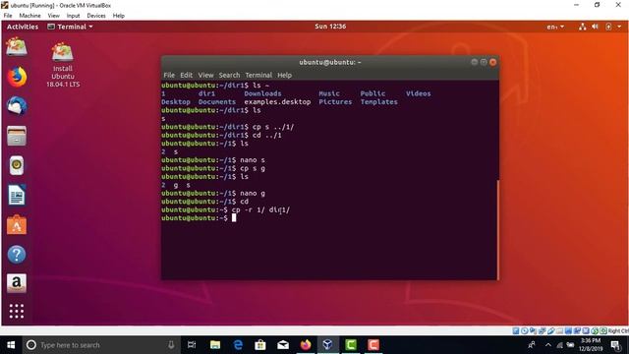
Task: Open Ubuntu Software center in the dock
Action: point(17,225)
